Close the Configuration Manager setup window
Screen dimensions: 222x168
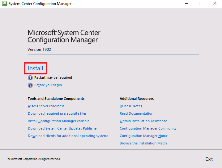[215, 4]
